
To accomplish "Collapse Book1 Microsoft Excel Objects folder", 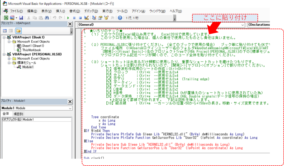I will point(9,42).
